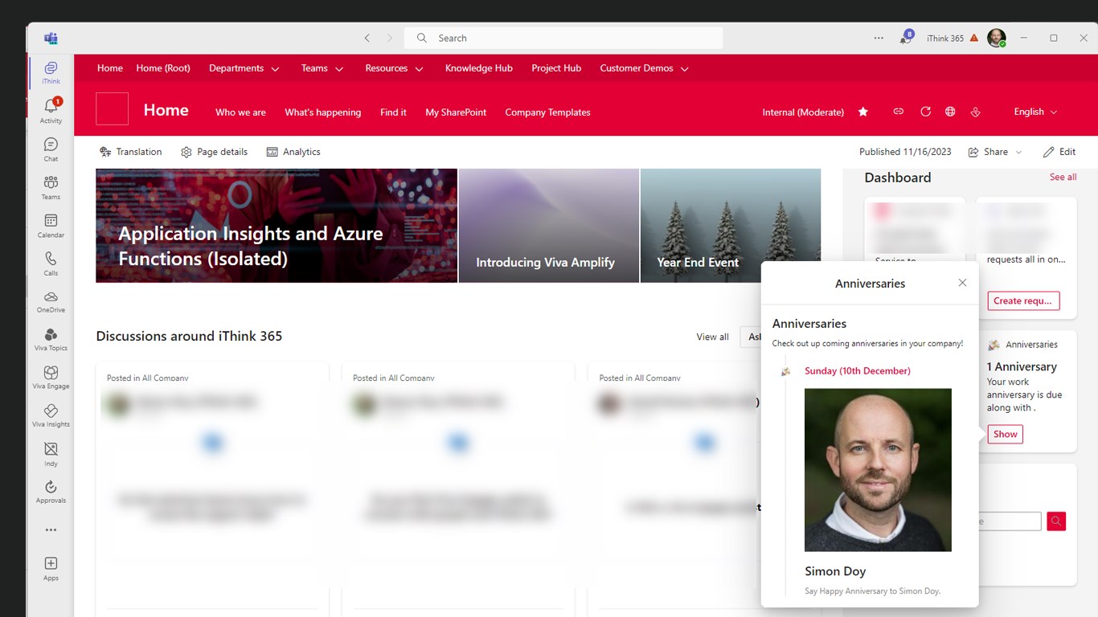Open Viva Topics

(x=51, y=339)
